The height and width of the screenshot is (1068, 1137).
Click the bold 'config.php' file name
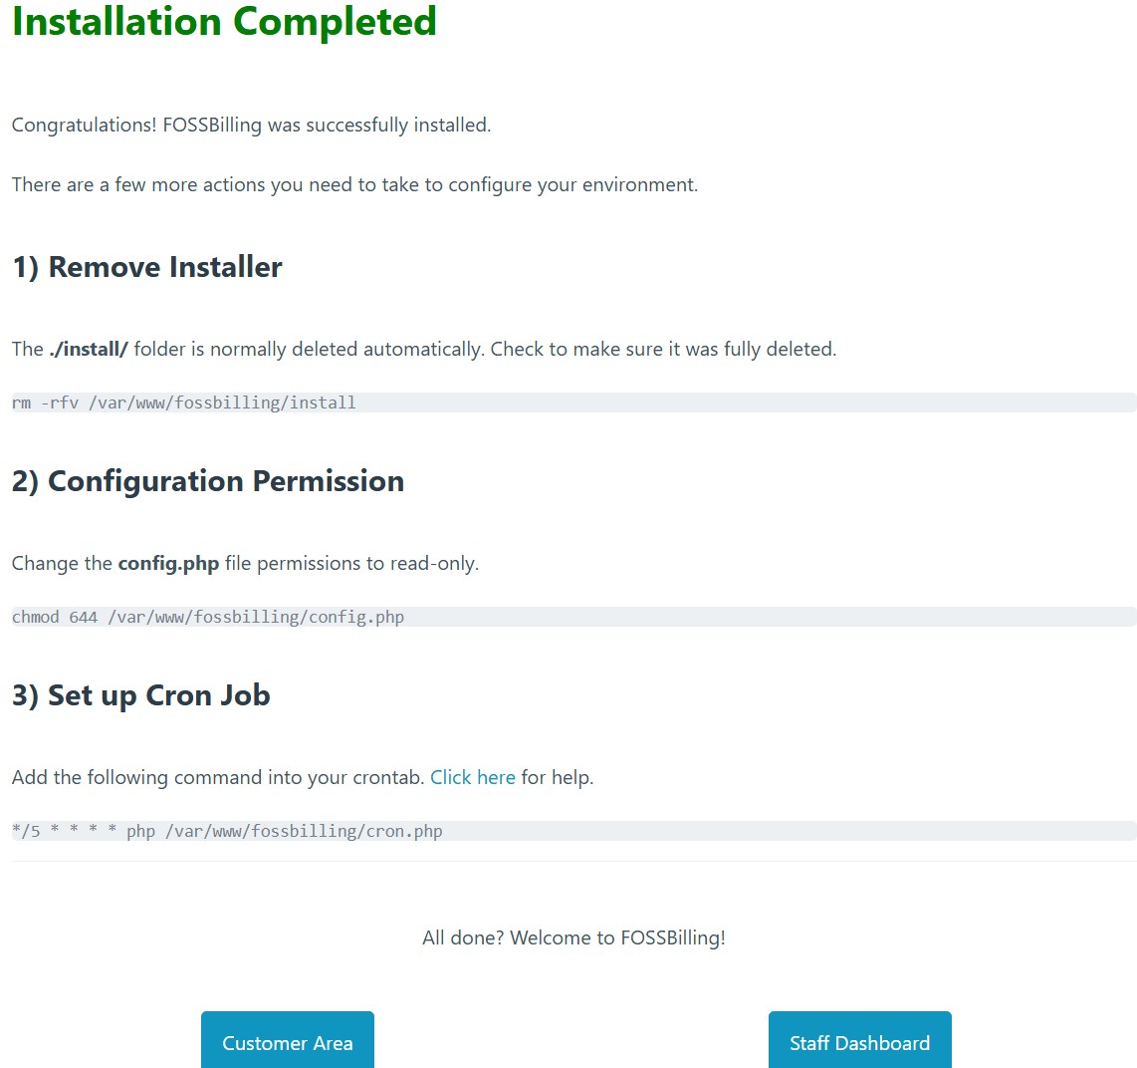point(168,564)
